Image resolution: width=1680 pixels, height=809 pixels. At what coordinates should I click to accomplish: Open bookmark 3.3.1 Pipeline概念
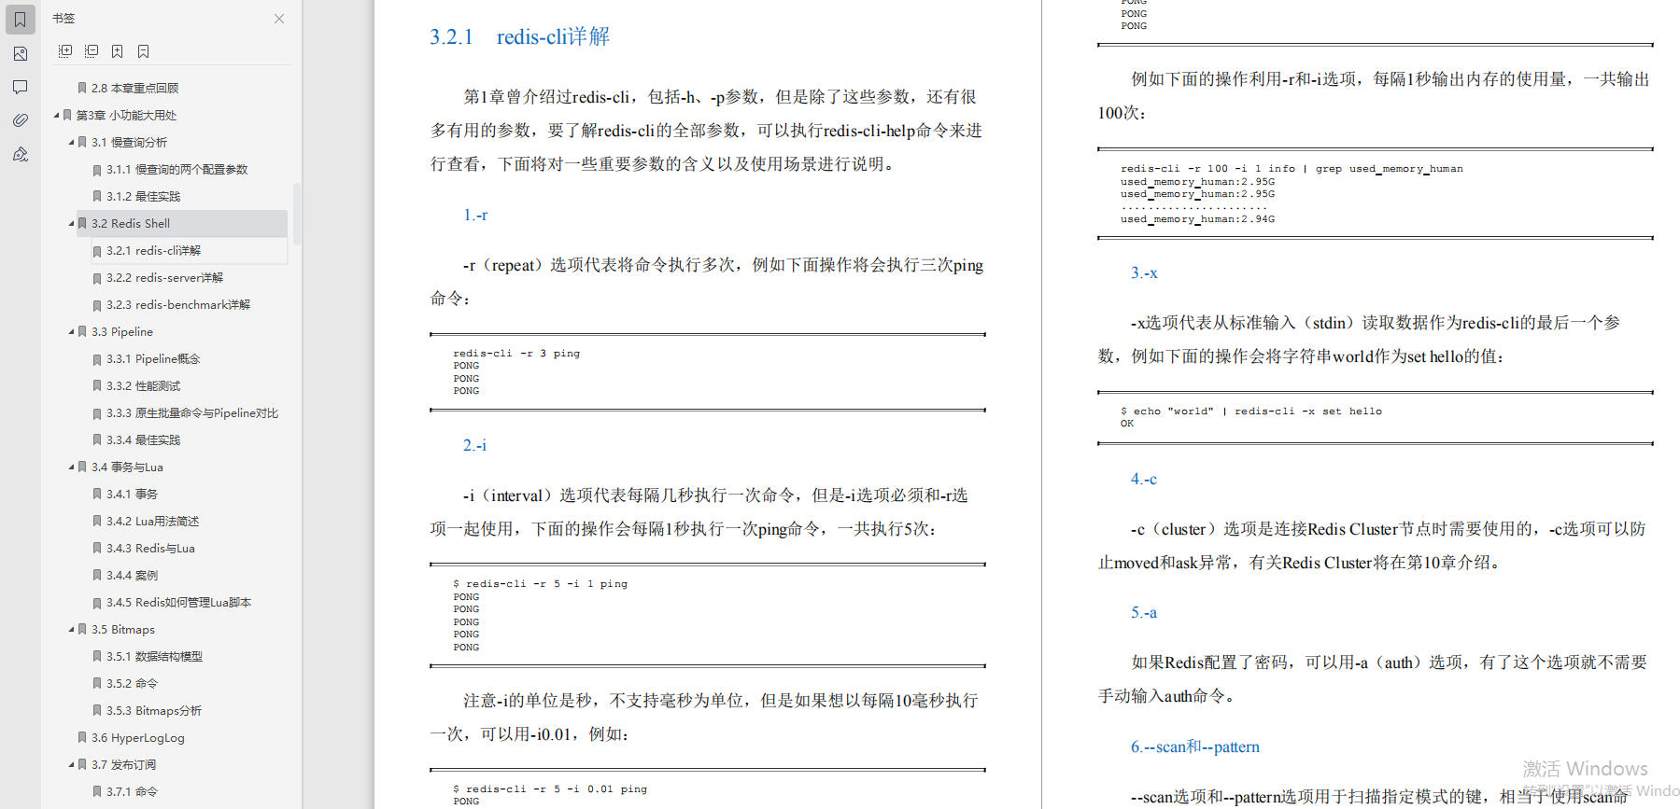tap(152, 359)
